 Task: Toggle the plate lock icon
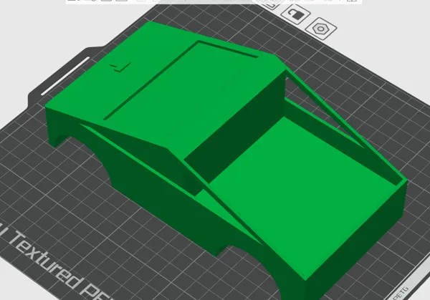click(x=295, y=14)
